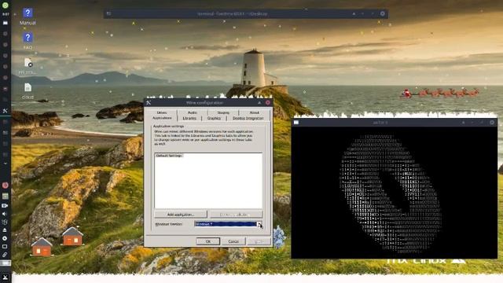Click the terminal window's title bar menu icon
Screen dimensions: 503x283
click(108, 13)
